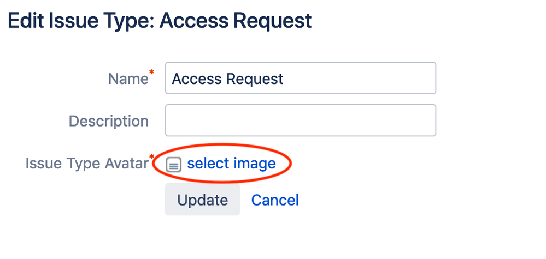Image resolution: width=546 pixels, height=259 pixels.
Task: Focus the empty Description field
Action: 301,120
